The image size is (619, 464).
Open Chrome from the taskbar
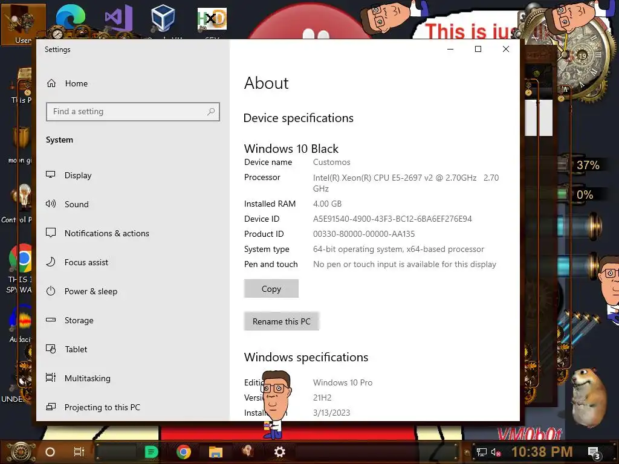(184, 452)
